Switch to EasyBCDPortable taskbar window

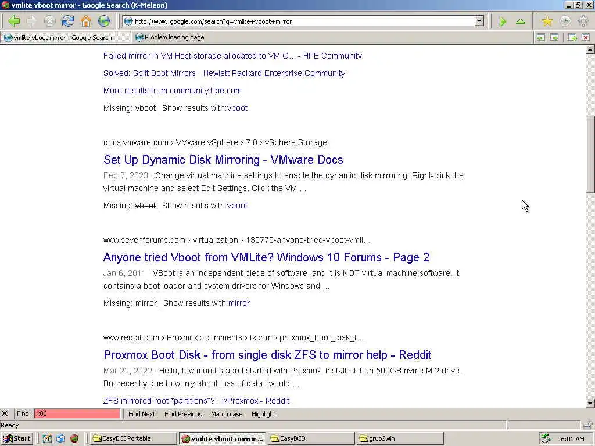click(x=134, y=438)
